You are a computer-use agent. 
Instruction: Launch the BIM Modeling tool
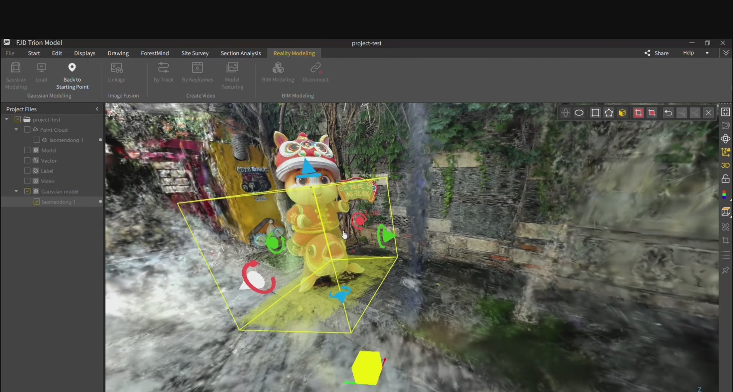click(278, 68)
